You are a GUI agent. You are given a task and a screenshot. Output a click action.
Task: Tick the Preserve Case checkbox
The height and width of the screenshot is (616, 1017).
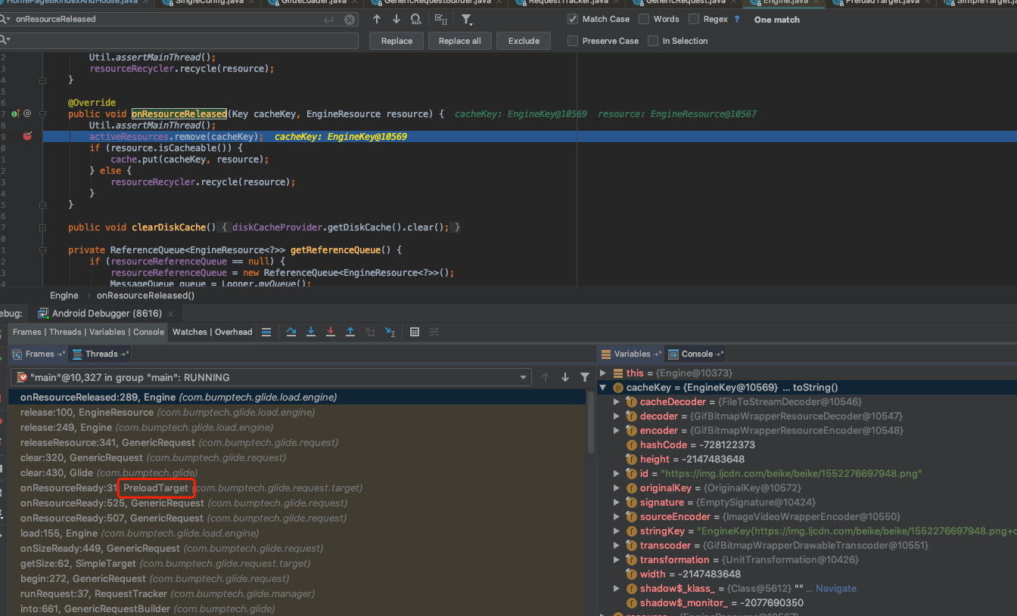[573, 41]
